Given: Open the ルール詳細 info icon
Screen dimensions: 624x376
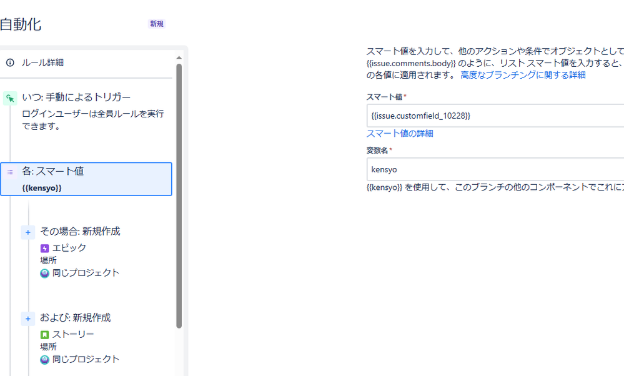Looking at the screenshot, I should click(x=10, y=62).
